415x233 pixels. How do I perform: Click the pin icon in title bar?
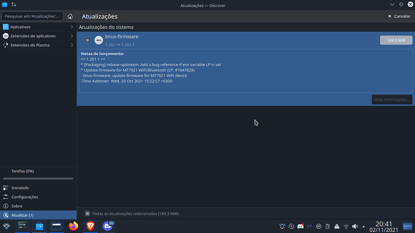click(x=14, y=4)
